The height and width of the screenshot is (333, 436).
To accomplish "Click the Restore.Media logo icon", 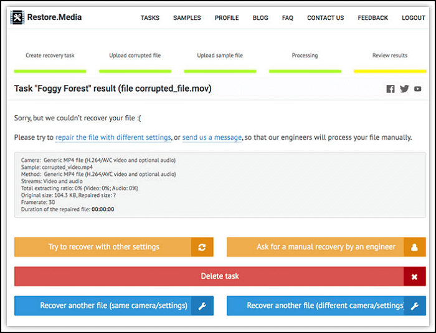I will click(17, 17).
